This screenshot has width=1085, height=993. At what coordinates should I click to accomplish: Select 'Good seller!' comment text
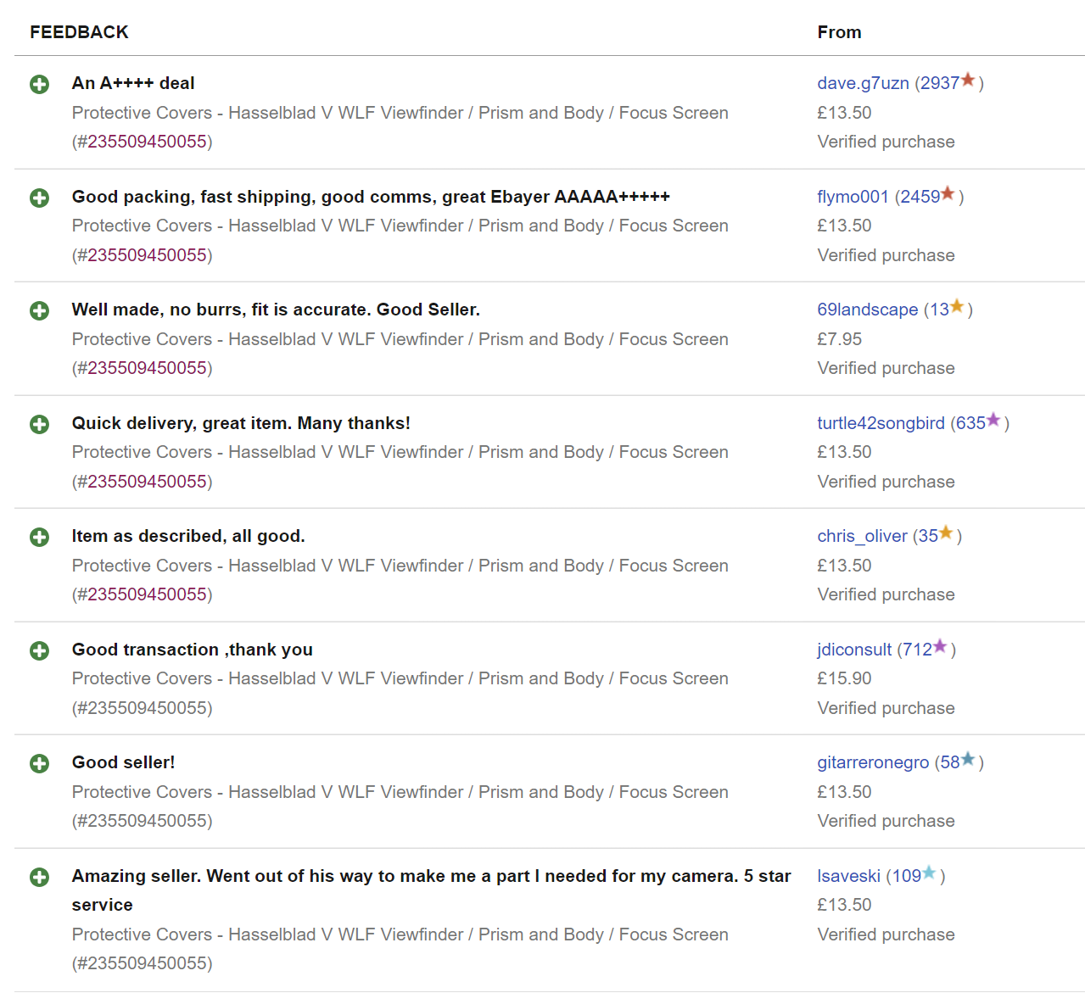124,762
